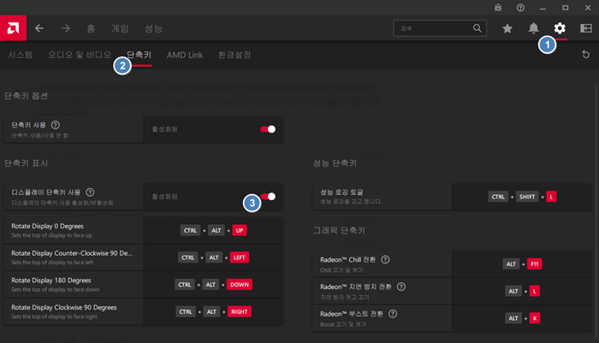The image size is (599, 343).
Task: Go forward with the right arrow
Action: click(x=66, y=28)
